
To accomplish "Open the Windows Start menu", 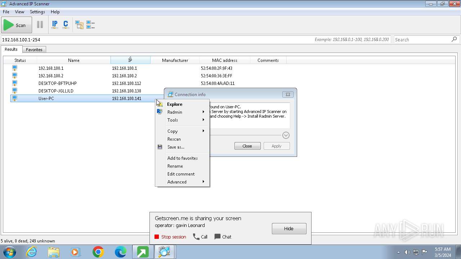I will (x=10, y=252).
